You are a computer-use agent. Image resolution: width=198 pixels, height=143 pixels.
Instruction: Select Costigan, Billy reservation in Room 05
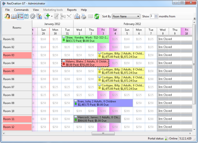point(121,71)
